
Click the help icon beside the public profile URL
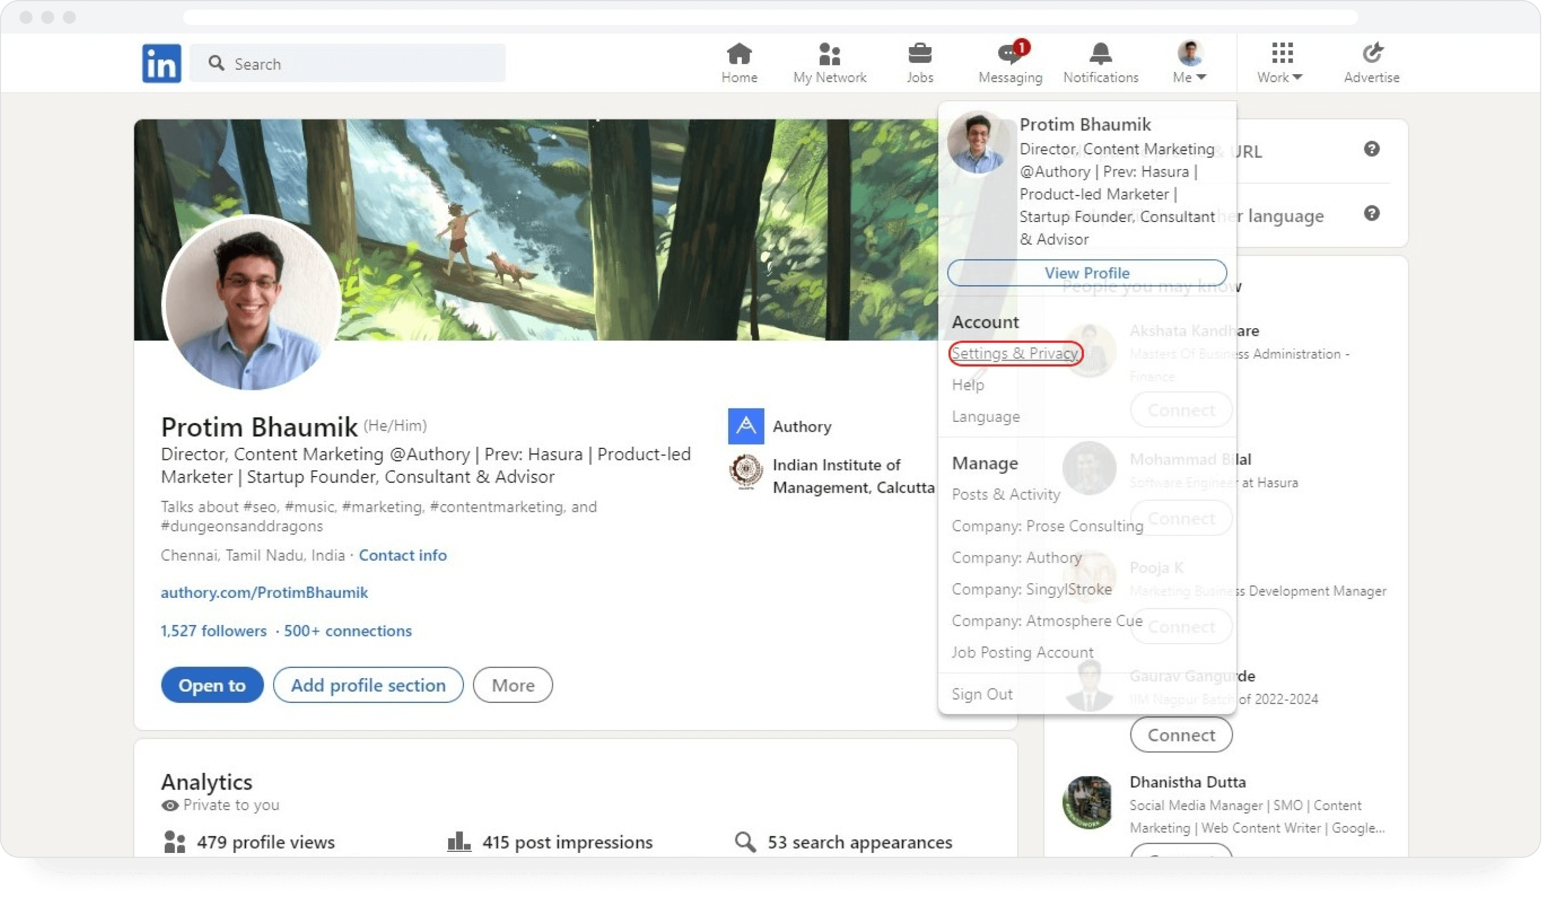[x=1371, y=149]
